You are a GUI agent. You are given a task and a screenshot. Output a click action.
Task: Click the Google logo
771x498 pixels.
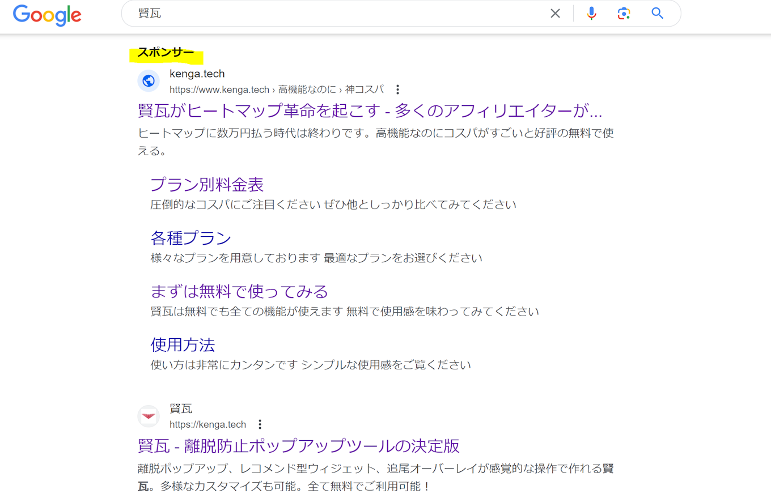pyautogui.click(x=47, y=15)
